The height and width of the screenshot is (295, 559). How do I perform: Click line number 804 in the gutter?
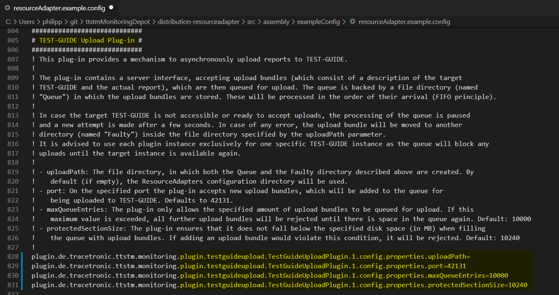coord(13,31)
